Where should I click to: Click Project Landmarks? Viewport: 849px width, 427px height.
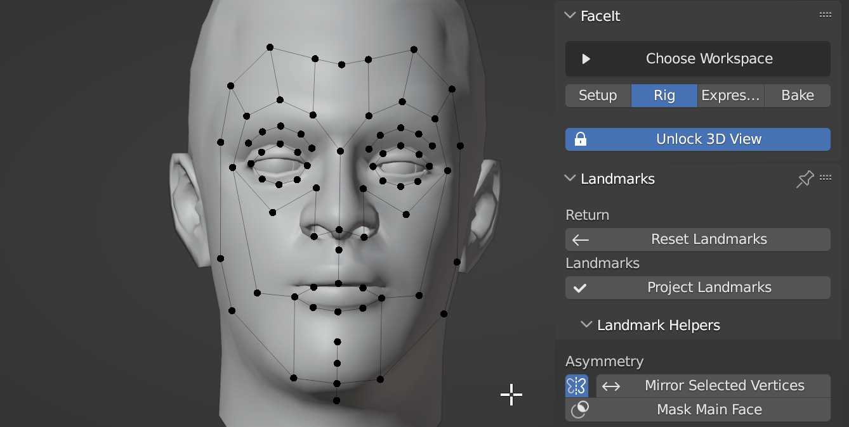tap(697, 288)
